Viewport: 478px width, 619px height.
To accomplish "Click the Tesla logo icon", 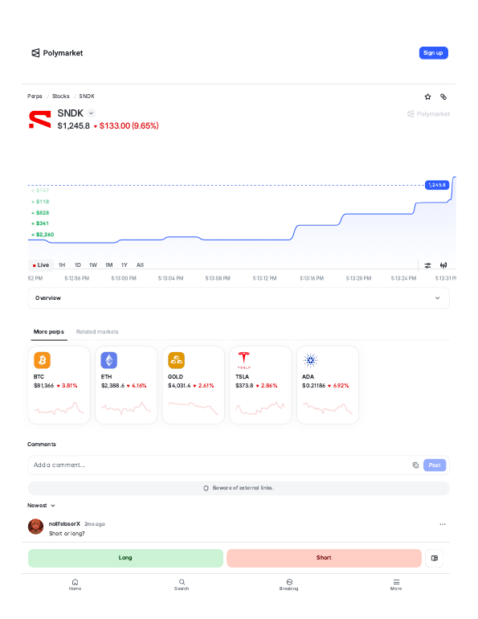I will (243, 359).
